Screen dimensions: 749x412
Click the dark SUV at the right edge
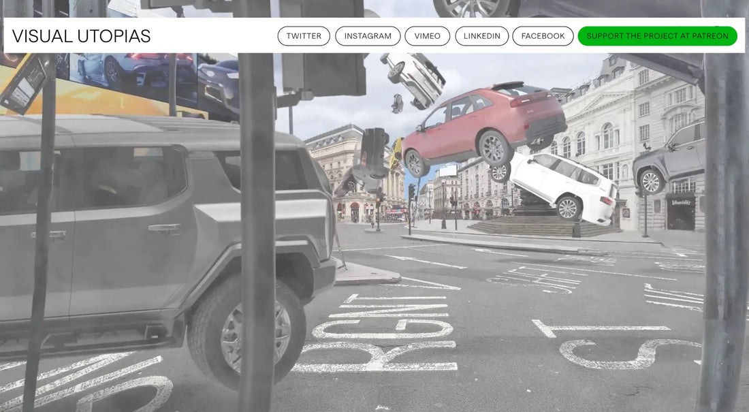pos(671,160)
